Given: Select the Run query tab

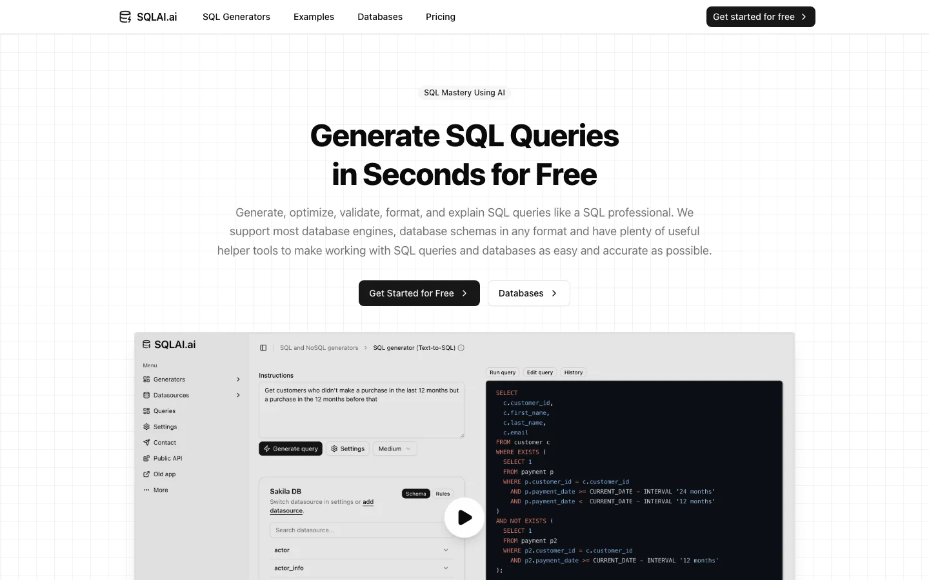Looking at the screenshot, I should (x=503, y=372).
